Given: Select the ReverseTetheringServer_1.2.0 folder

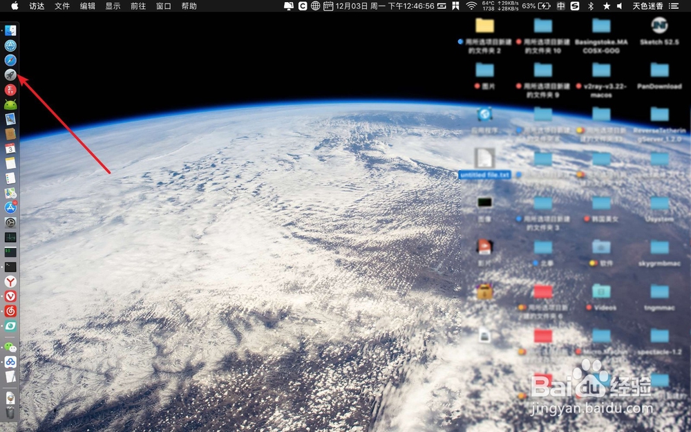Looking at the screenshot, I should point(659,124).
